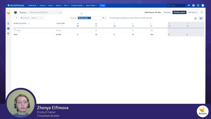Open group-by options gear dropdown

pos(104,18)
